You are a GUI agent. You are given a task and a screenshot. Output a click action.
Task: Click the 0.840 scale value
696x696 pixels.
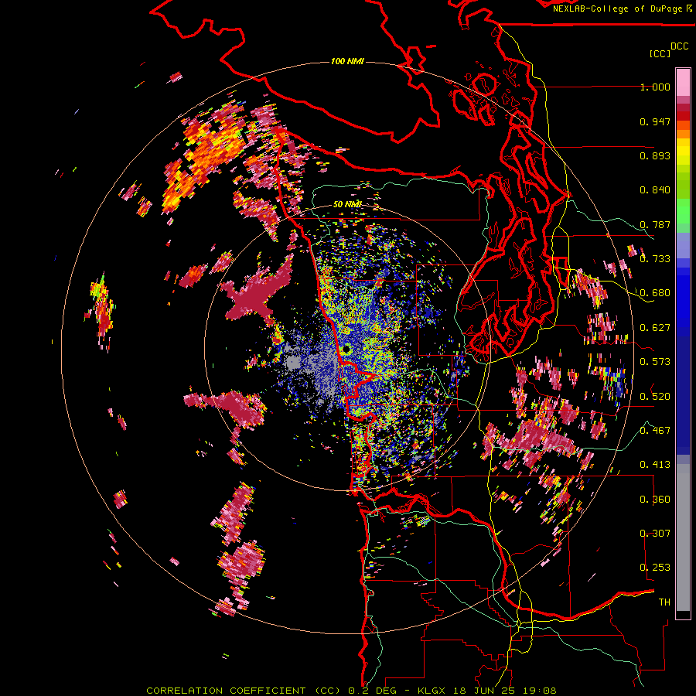(655, 190)
